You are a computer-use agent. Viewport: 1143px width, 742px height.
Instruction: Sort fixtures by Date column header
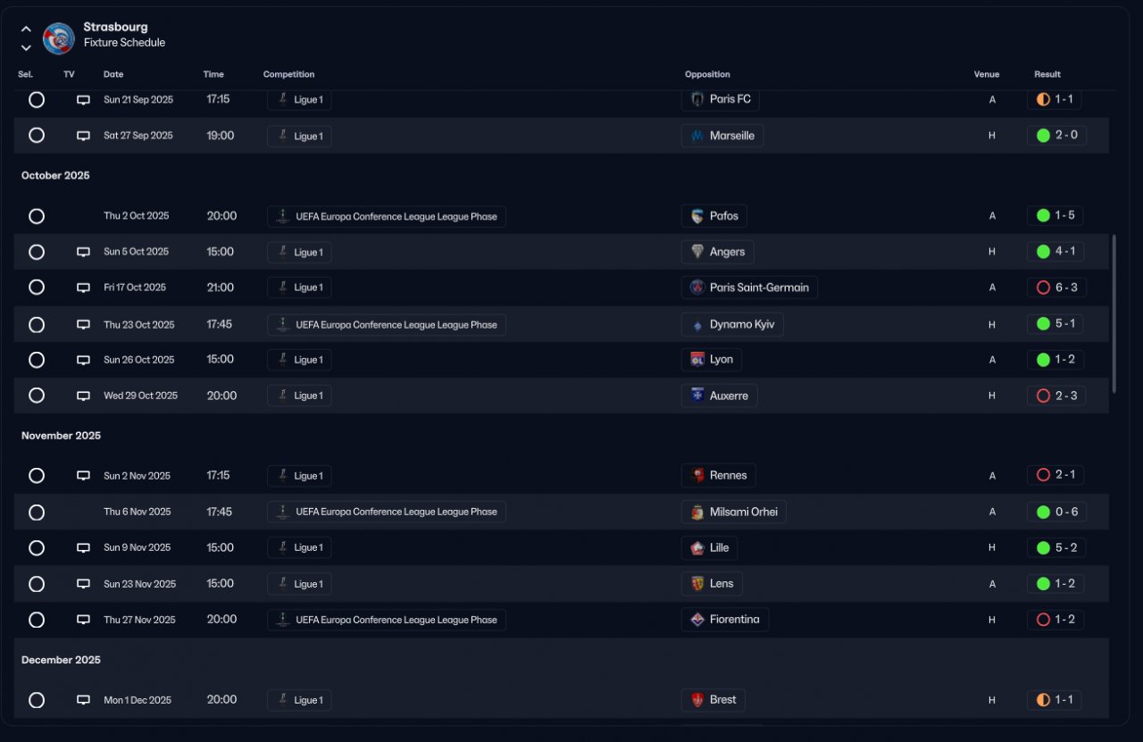click(113, 74)
